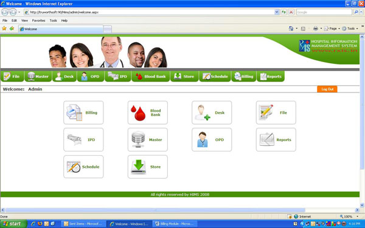Screen dimensions: 365x228
Task: Open the browser View menu
Action: [24, 21]
